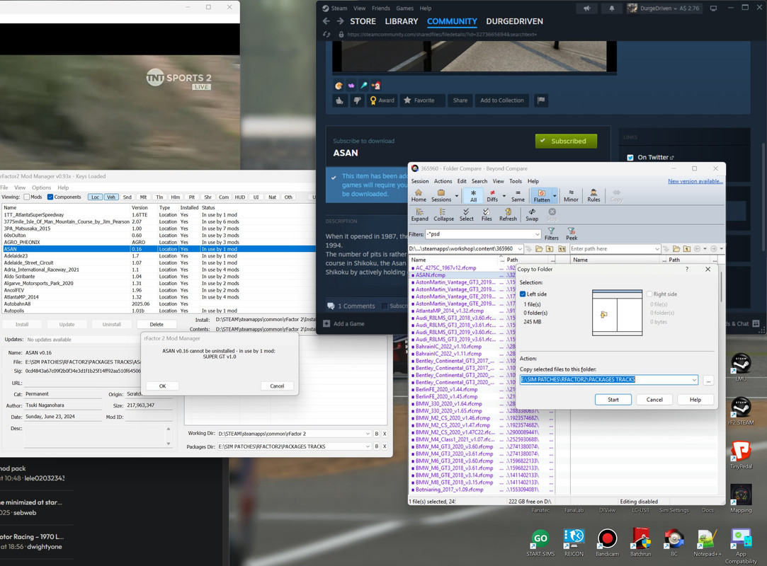Expand the right path dropdown in Beyond Compare
The image size is (767, 566).
pos(657,249)
